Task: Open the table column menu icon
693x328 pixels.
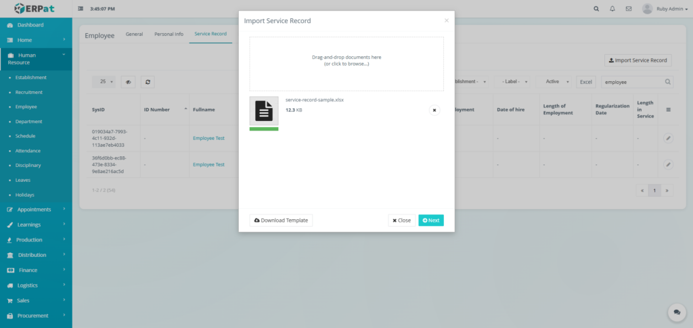Action: [x=668, y=110]
